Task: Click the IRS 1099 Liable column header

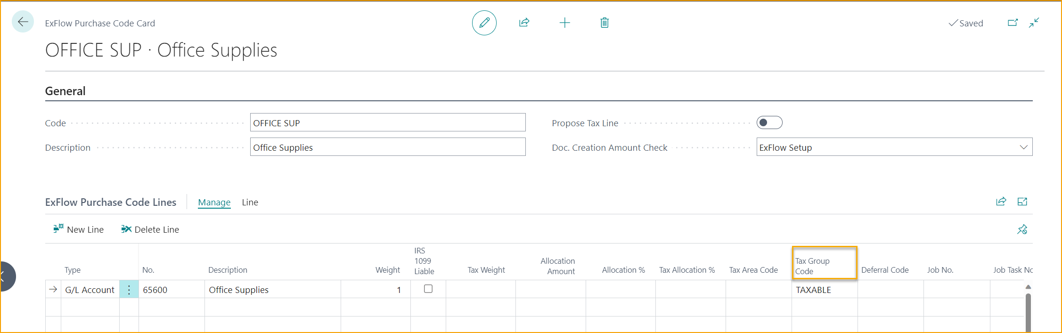Action: pyautogui.click(x=424, y=261)
